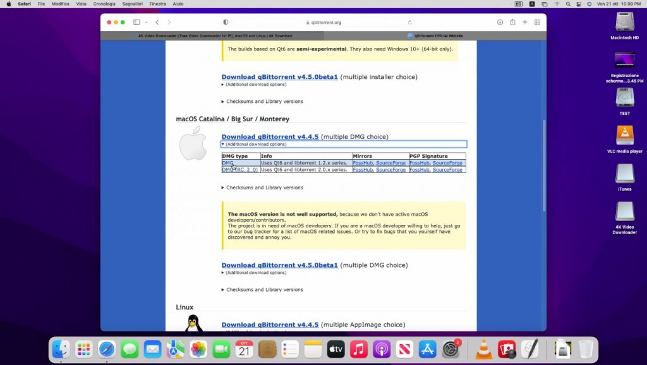Show Safari downloads list icon

[x=500, y=22]
